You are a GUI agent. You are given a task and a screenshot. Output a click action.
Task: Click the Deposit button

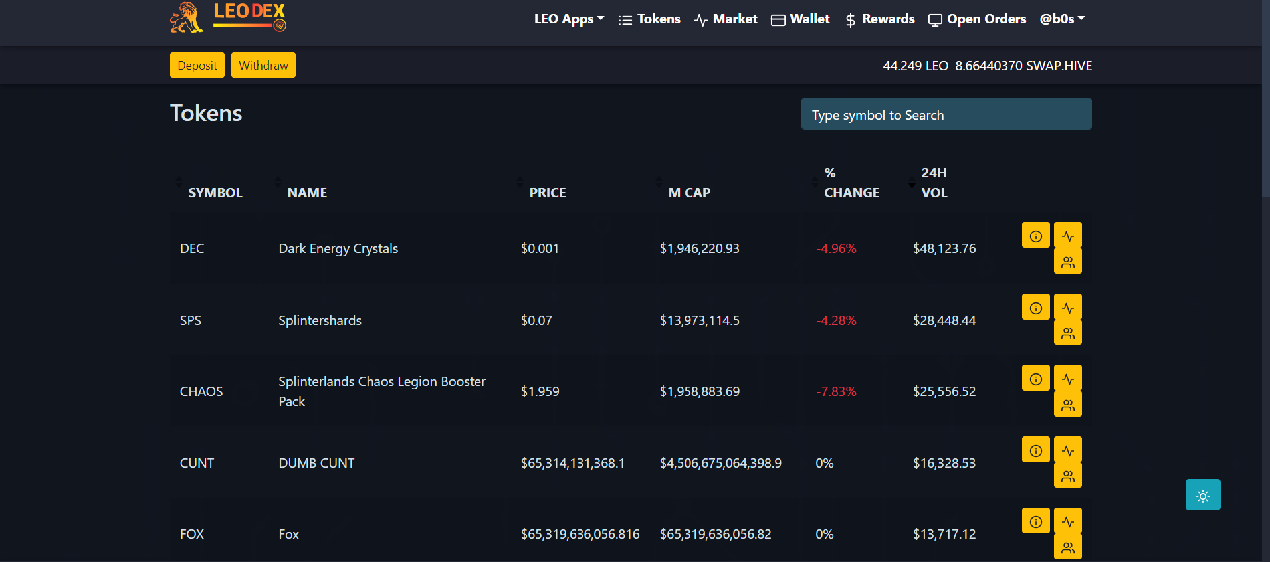[x=197, y=65]
